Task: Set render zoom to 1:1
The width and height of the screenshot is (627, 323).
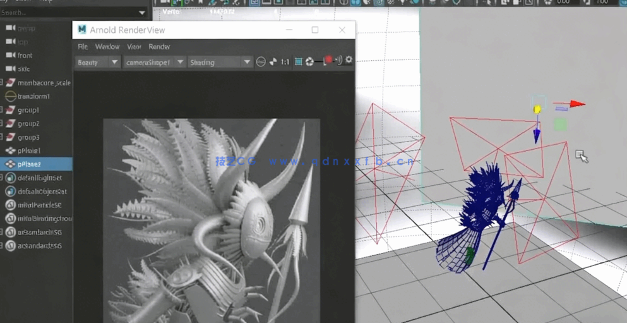Action: click(285, 62)
